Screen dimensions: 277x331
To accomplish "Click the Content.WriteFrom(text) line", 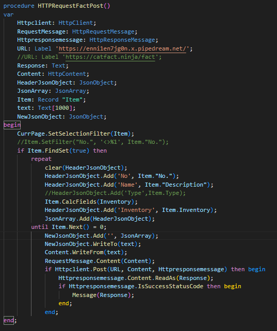I will [x=86, y=253].
